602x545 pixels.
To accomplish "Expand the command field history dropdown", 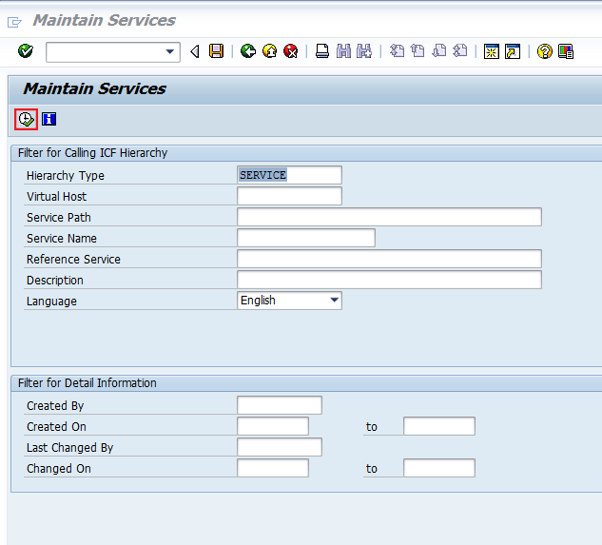I will 170,51.
